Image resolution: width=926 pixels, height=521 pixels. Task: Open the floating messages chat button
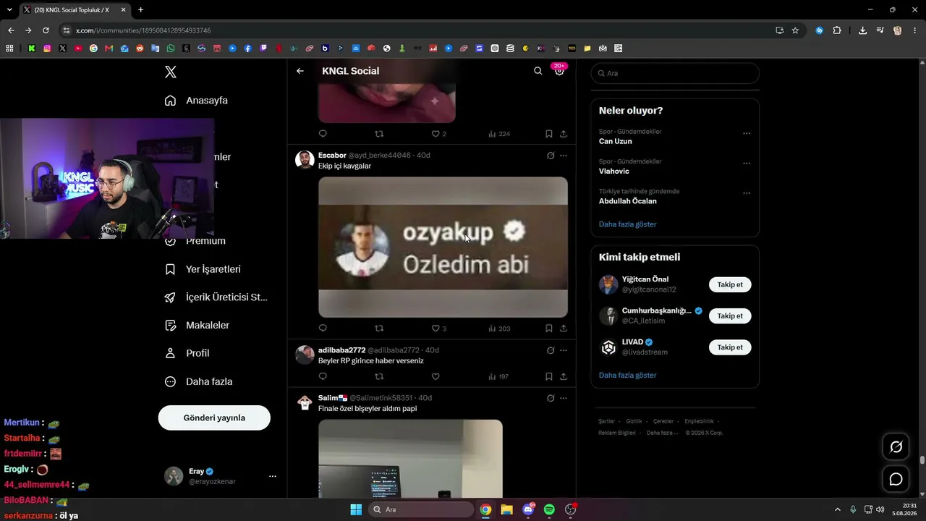[x=896, y=479]
